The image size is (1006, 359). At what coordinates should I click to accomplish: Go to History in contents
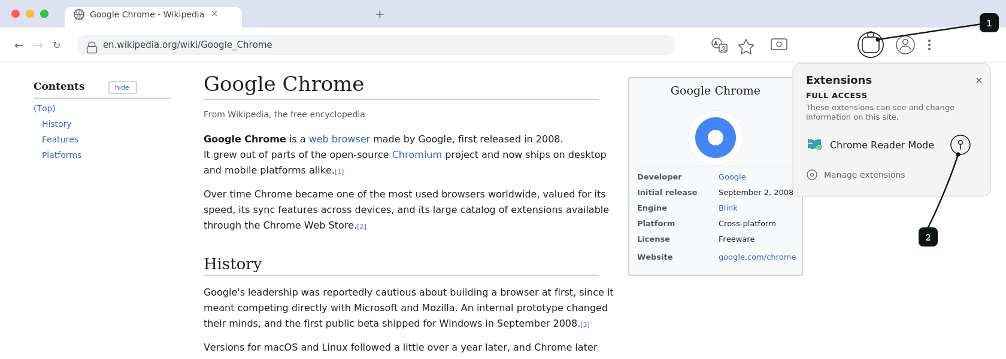click(56, 124)
